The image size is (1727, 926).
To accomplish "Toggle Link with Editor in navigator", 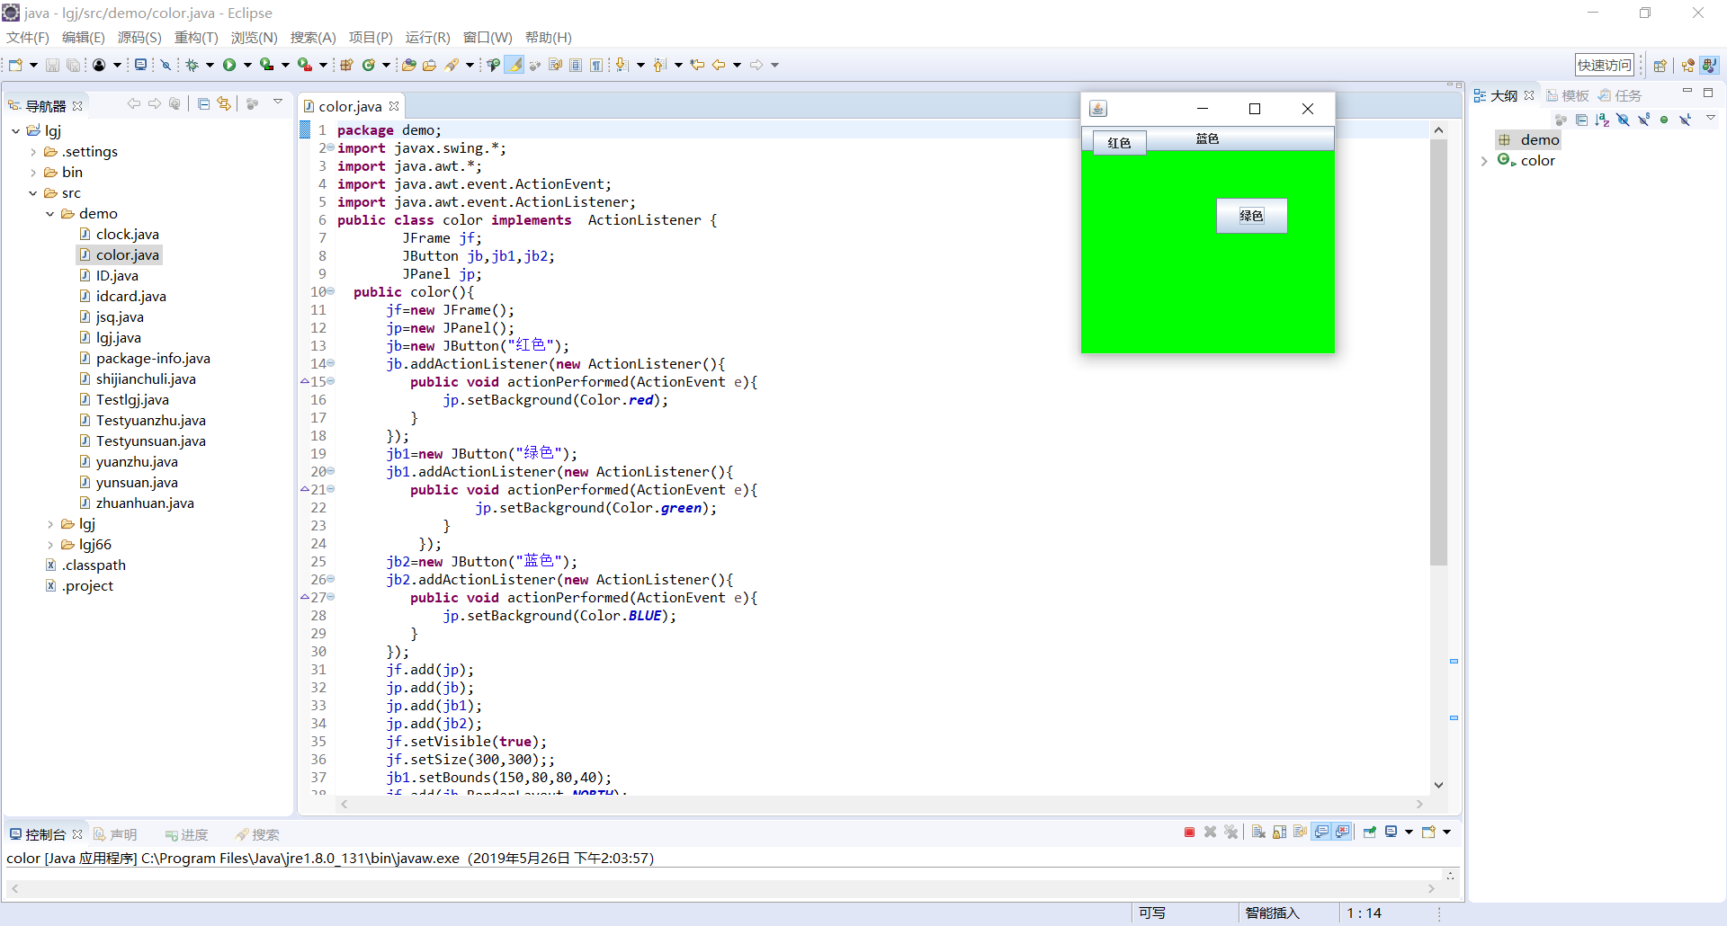I will [x=224, y=104].
